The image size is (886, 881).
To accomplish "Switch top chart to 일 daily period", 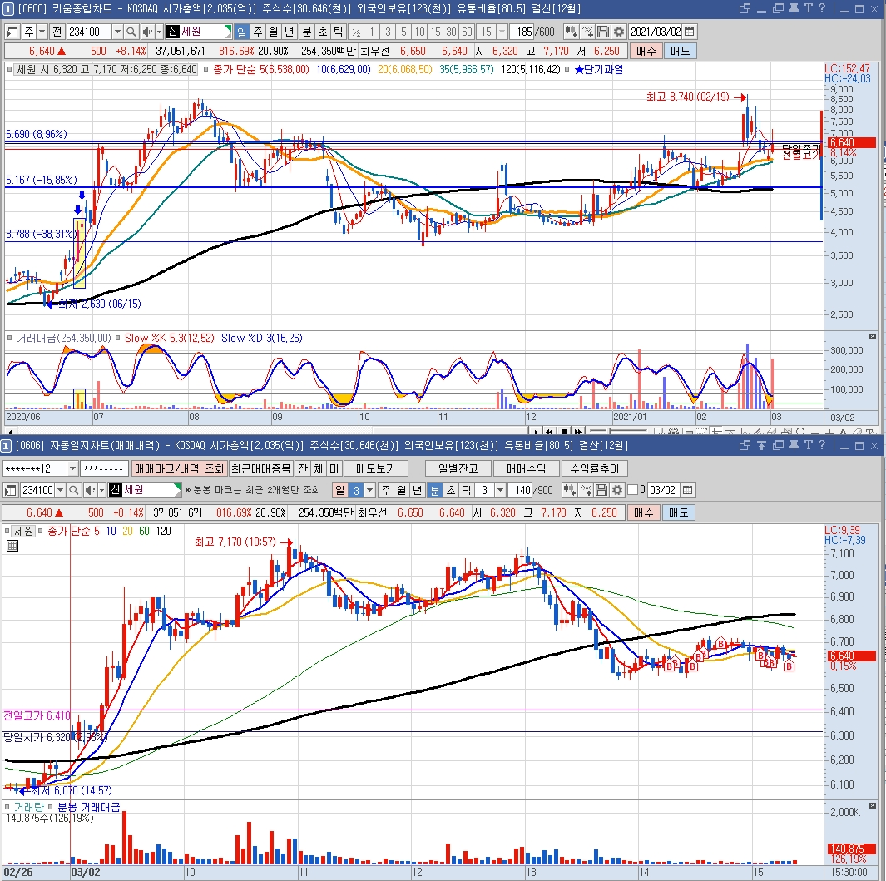I will pos(242,32).
